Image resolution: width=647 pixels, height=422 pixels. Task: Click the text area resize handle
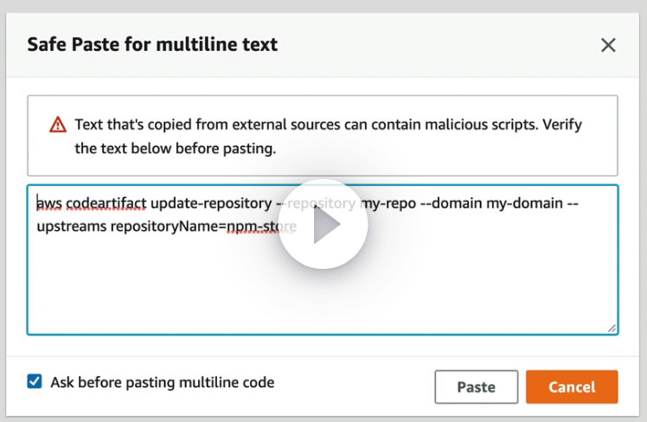[612, 328]
